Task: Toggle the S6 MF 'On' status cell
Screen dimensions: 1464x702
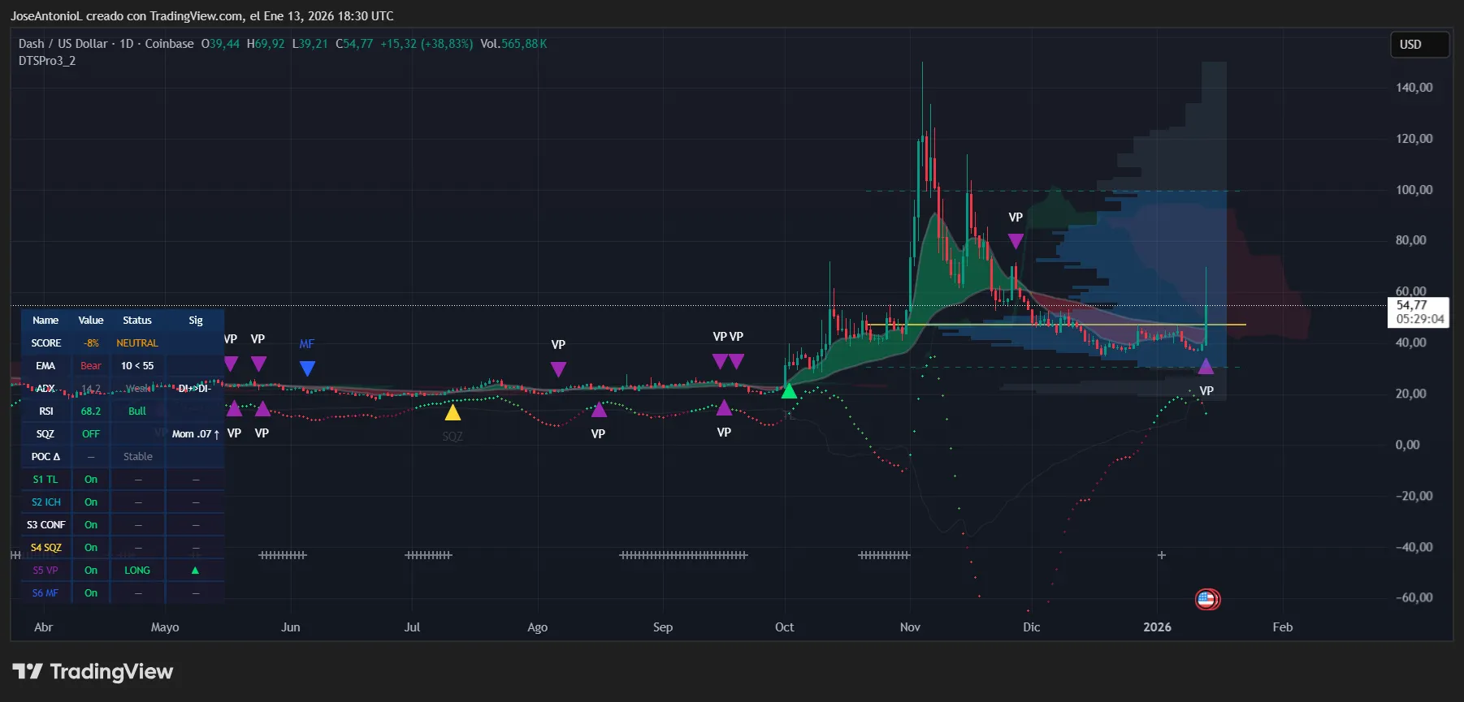Action: click(x=91, y=593)
